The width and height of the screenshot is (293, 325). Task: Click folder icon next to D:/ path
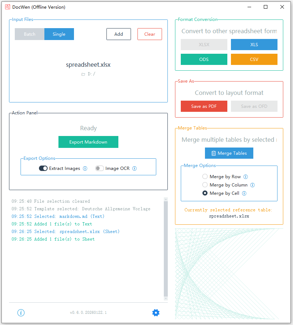[x=83, y=74]
